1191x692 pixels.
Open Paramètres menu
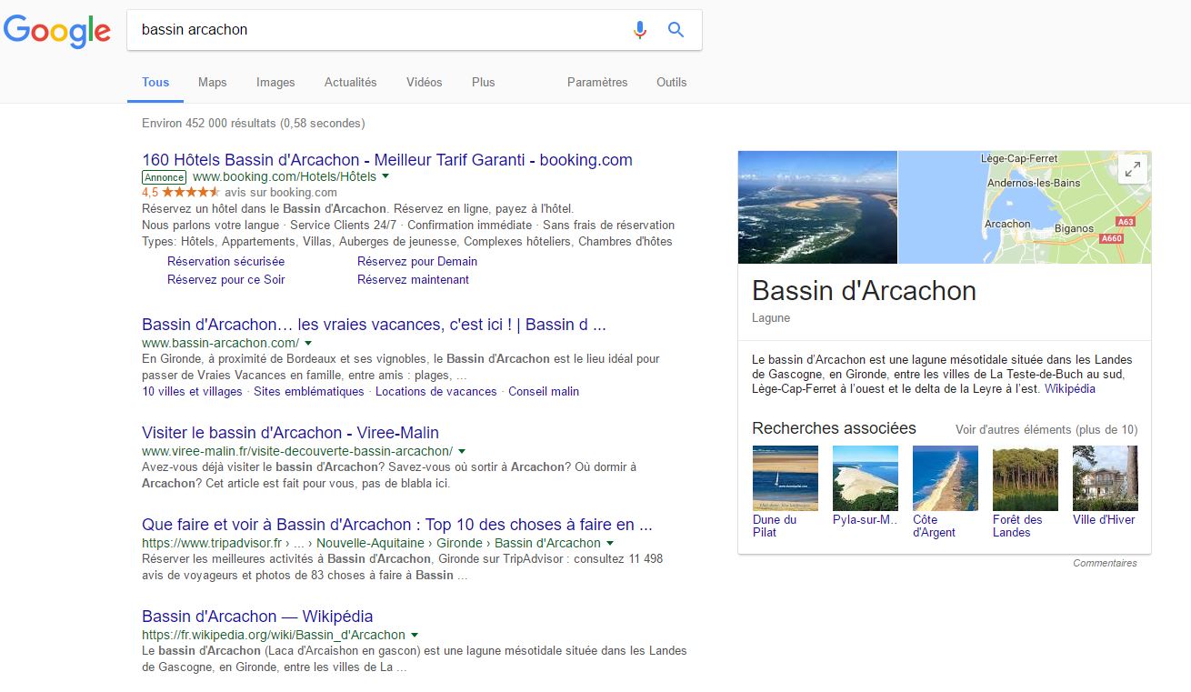pos(597,82)
